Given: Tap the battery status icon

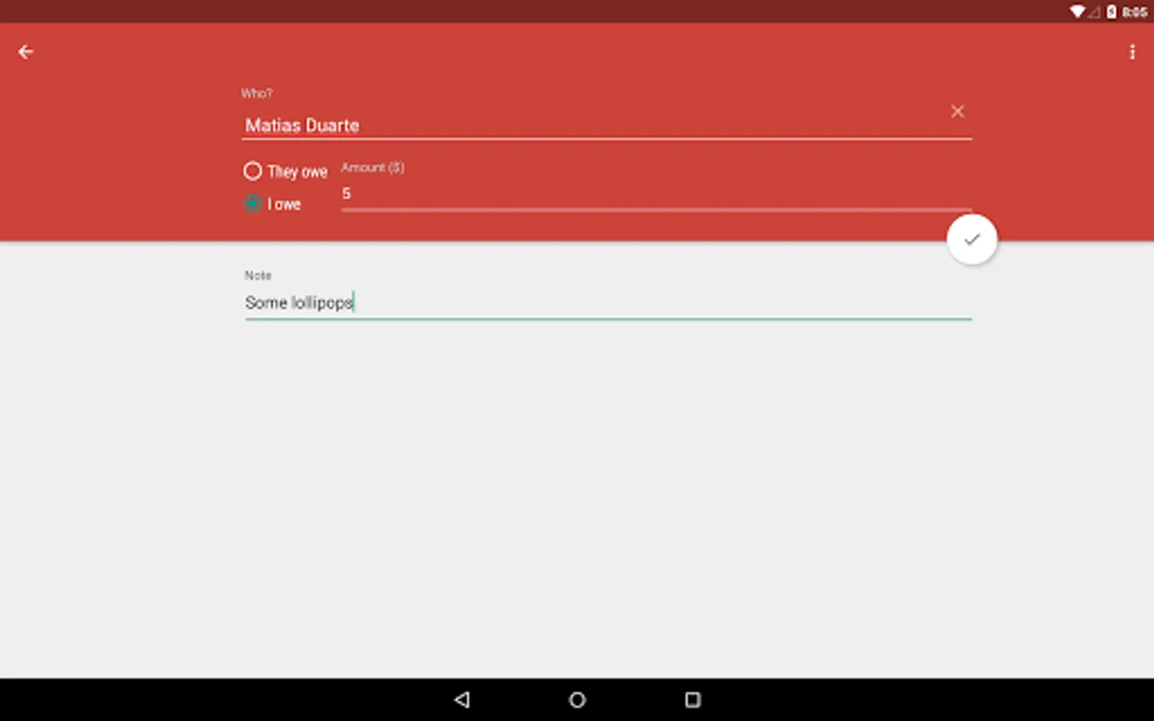Looking at the screenshot, I should click(x=1112, y=11).
